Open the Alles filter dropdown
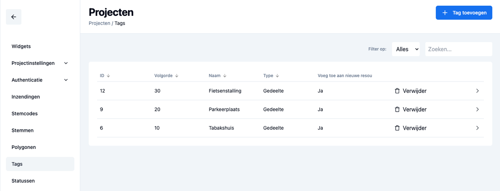The height and width of the screenshot is (191, 500). (406, 49)
